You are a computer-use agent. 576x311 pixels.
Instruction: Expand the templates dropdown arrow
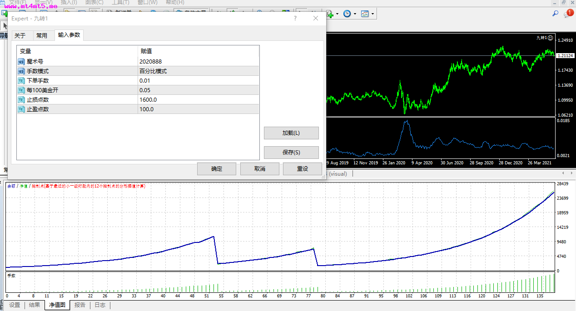pos(372,14)
